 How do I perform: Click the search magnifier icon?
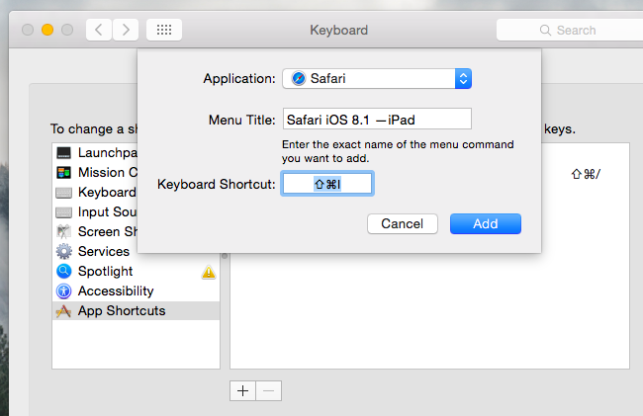pyautogui.click(x=545, y=31)
